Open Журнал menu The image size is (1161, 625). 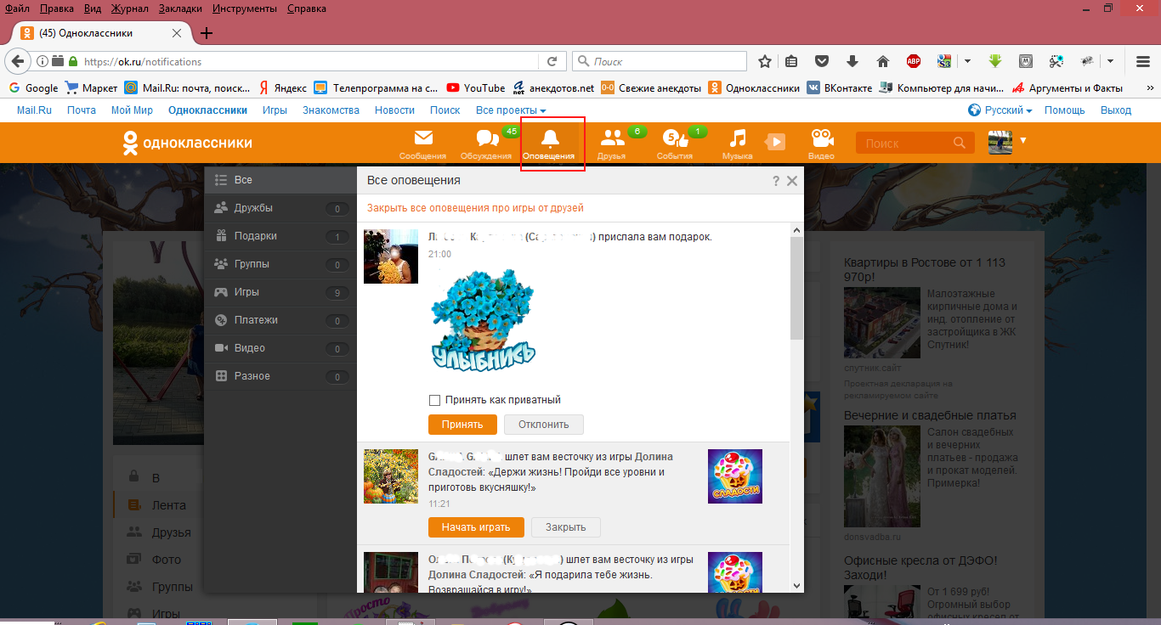pos(128,8)
